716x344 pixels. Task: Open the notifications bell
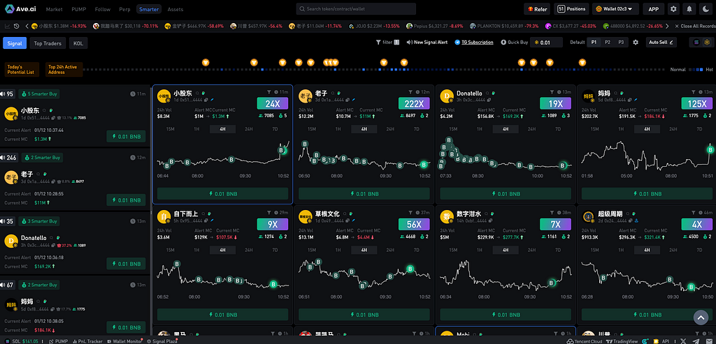pos(689,8)
